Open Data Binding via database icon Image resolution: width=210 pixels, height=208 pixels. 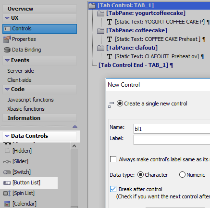[x=7, y=50]
